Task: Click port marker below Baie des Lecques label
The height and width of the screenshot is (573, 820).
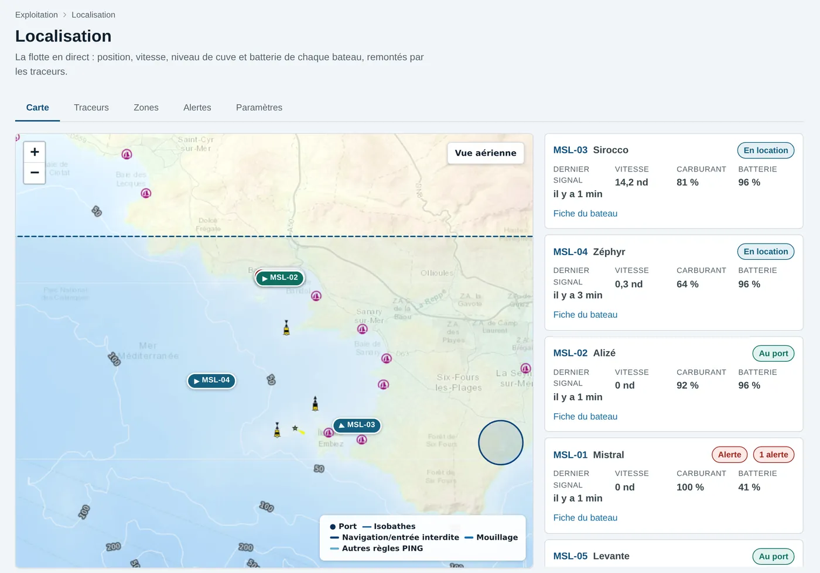Action: (146, 193)
